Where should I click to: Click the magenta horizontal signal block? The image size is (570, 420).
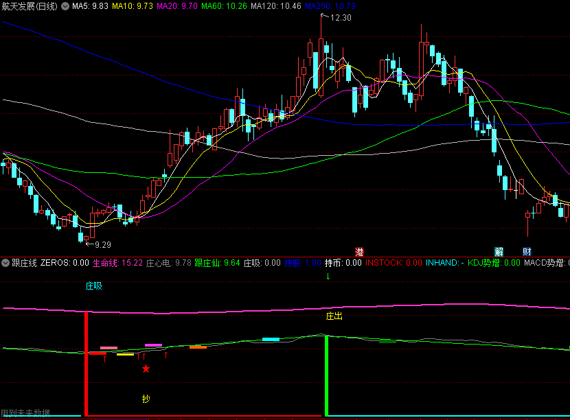pyautogui.click(x=153, y=345)
